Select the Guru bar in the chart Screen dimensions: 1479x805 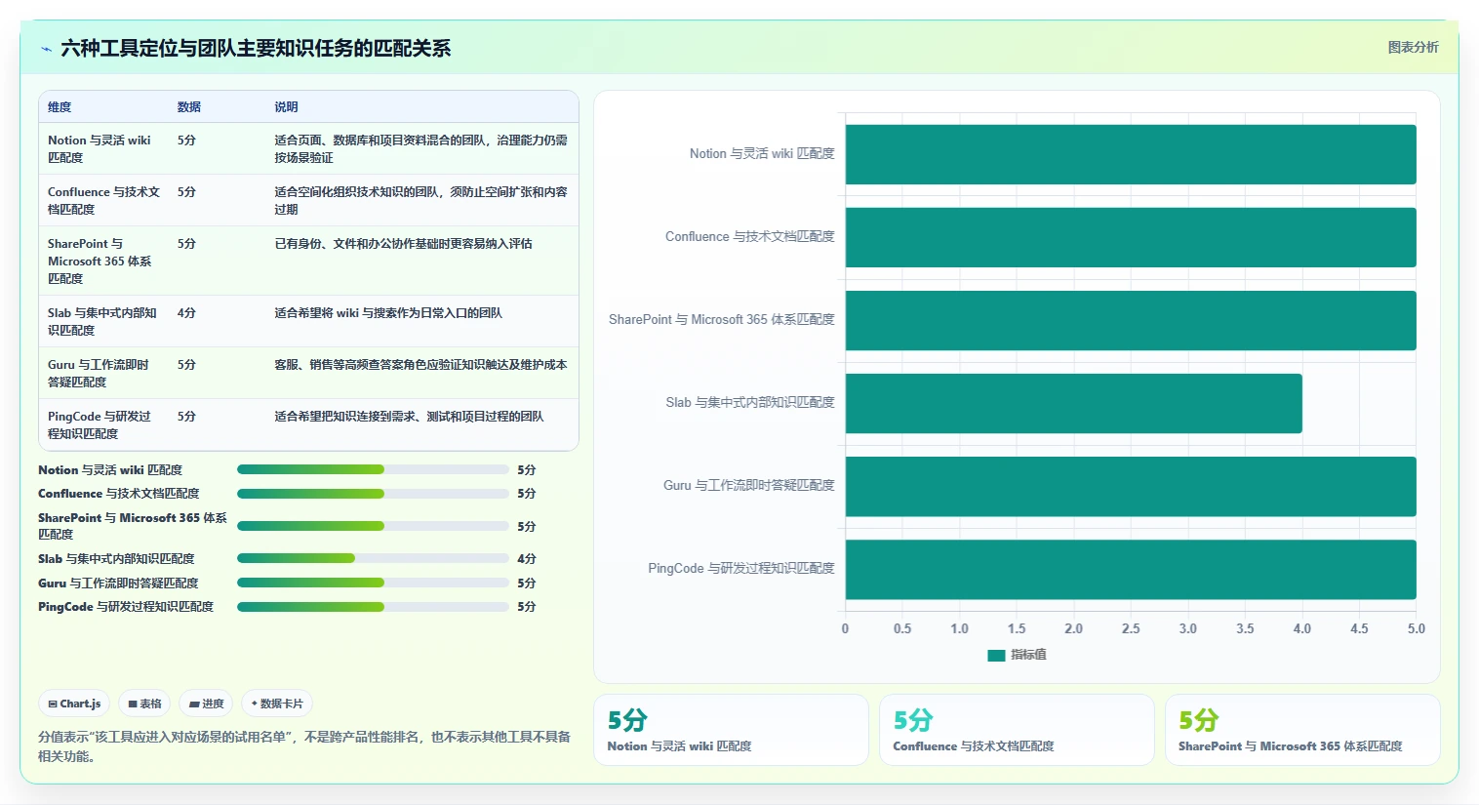tap(1131, 486)
